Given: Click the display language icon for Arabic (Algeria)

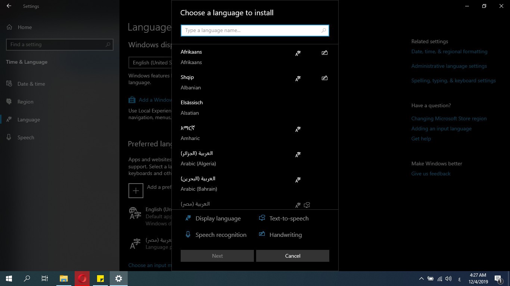Looking at the screenshot, I should tap(298, 155).
